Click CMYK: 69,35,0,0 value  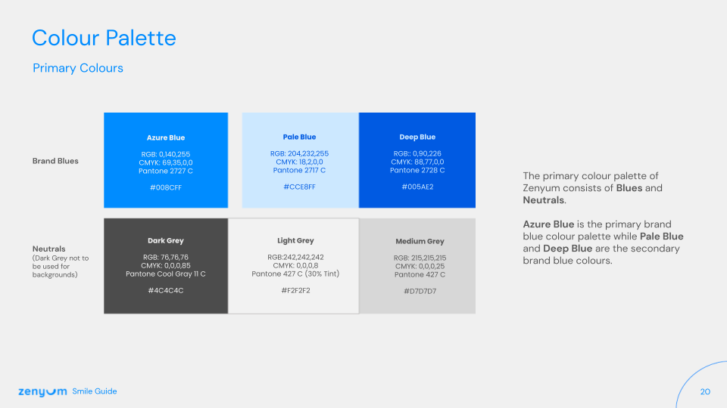click(x=166, y=162)
